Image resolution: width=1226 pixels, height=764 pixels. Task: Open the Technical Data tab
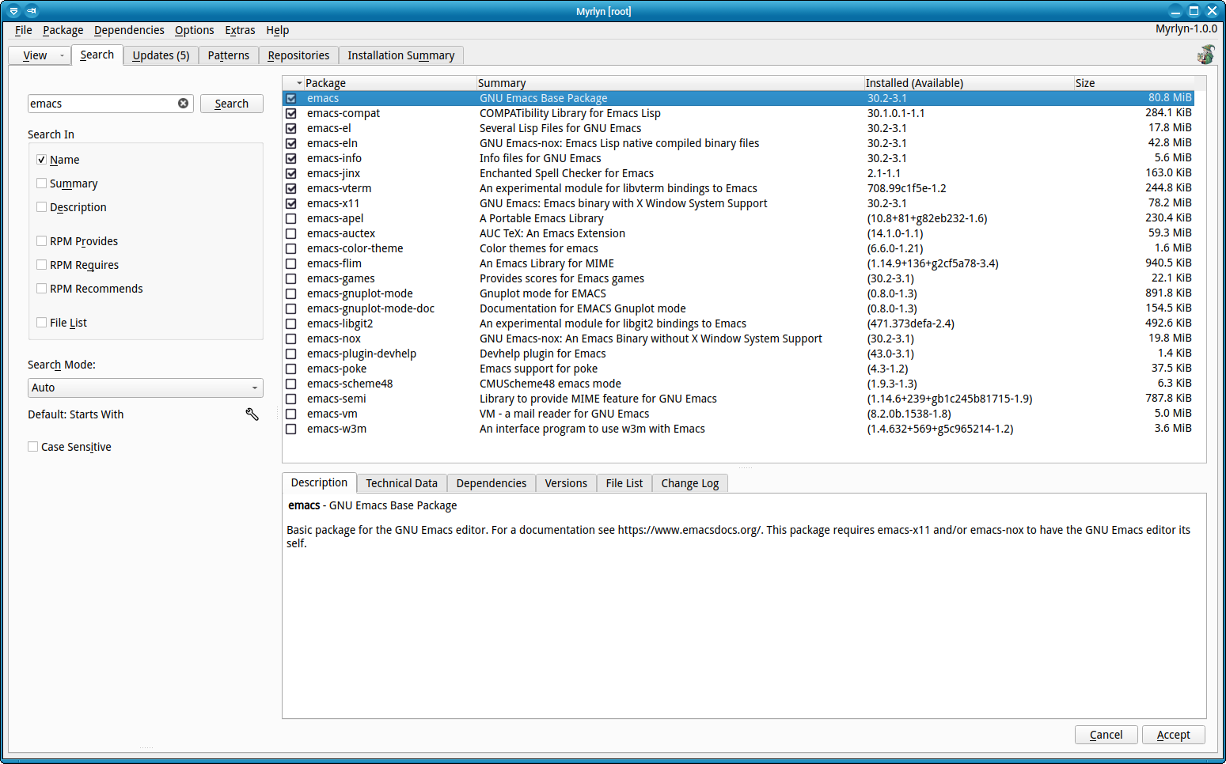coord(401,483)
